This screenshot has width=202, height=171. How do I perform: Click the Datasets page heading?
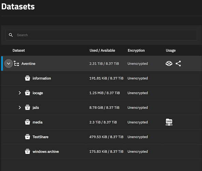(x=18, y=6)
